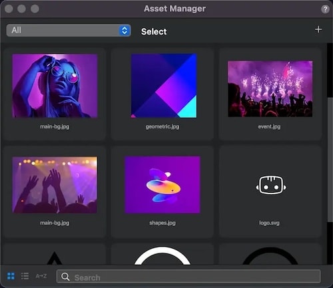Select the woman with glasses thumbnail
The image size is (333, 288).
[55, 86]
